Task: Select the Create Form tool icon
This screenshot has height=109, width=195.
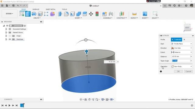Action: (x=52, y=14)
